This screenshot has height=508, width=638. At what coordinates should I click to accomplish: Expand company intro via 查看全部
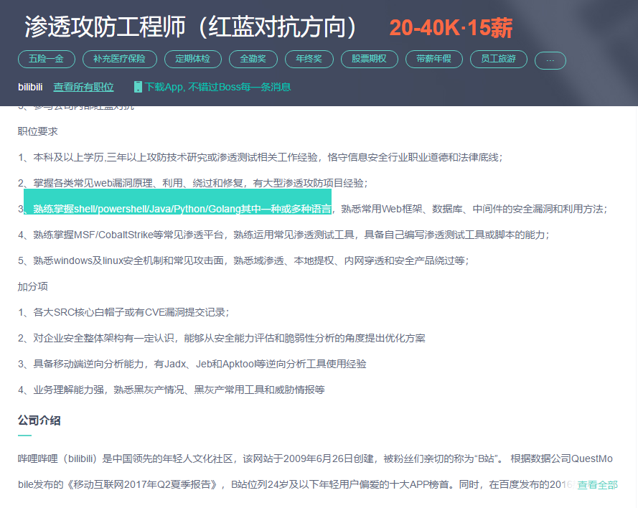[597, 485]
